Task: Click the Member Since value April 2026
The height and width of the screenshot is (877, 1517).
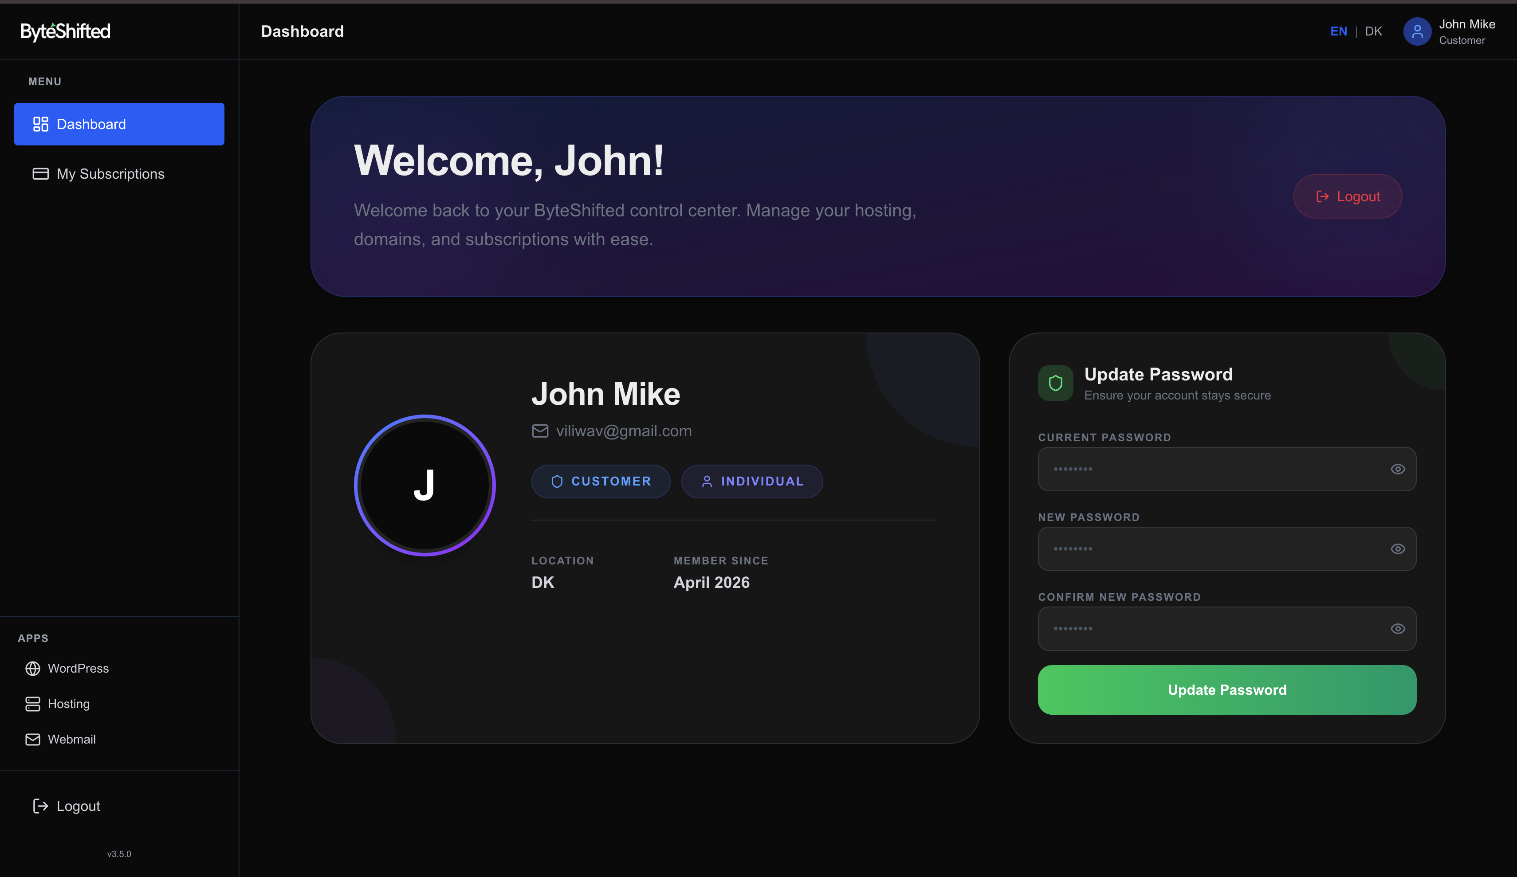Action: [x=711, y=582]
